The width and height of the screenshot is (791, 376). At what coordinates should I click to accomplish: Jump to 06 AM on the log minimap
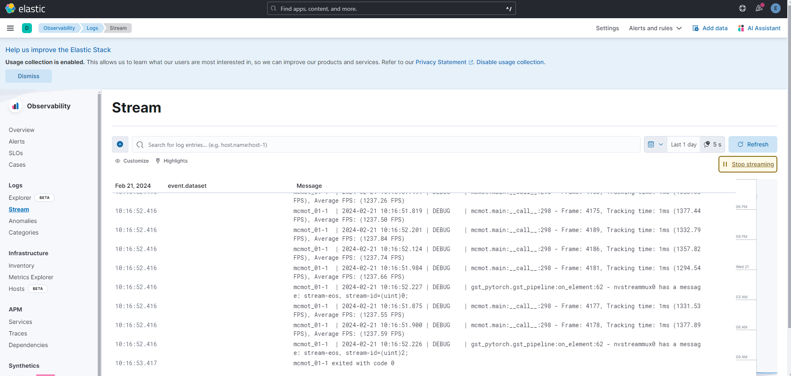pyautogui.click(x=742, y=327)
